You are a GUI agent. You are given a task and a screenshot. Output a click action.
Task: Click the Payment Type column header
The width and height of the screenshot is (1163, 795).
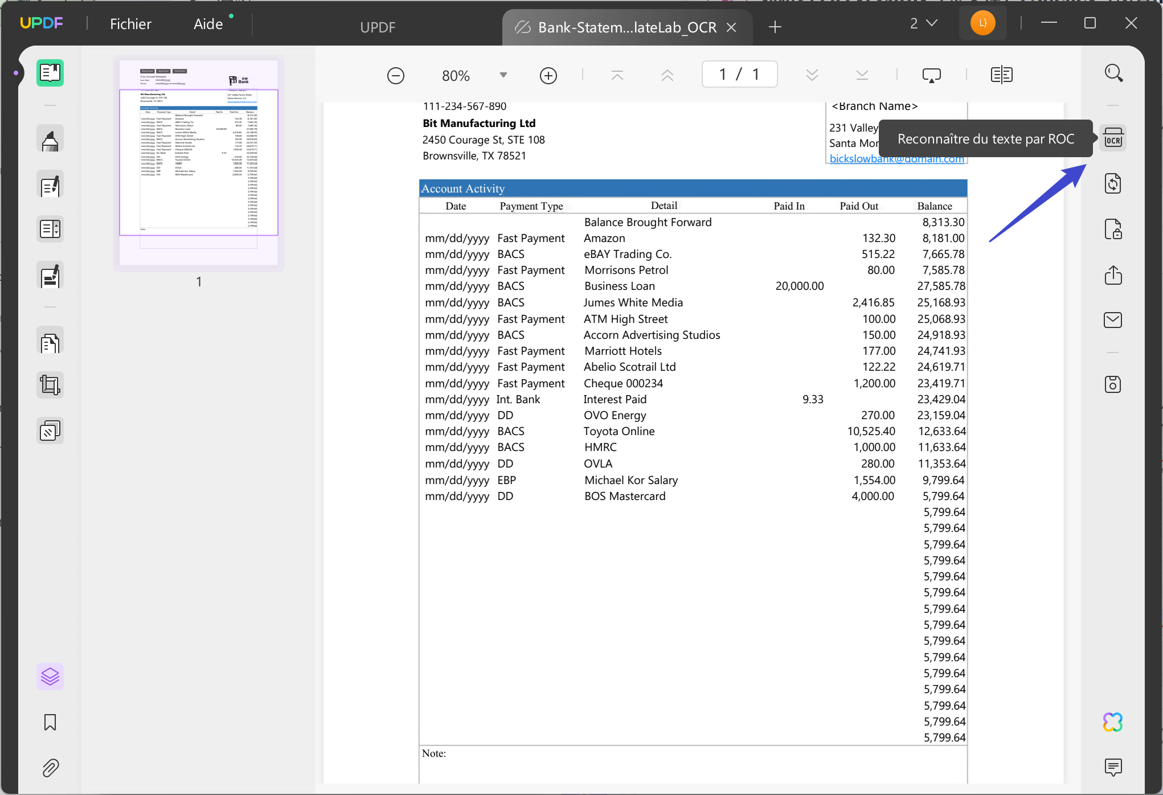pos(531,206)
